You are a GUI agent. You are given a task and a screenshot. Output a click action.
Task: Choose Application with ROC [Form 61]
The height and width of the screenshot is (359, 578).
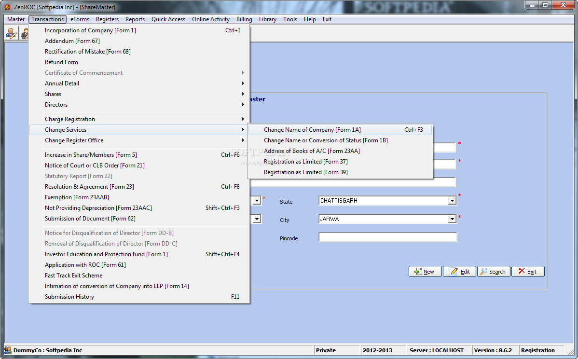139,265
